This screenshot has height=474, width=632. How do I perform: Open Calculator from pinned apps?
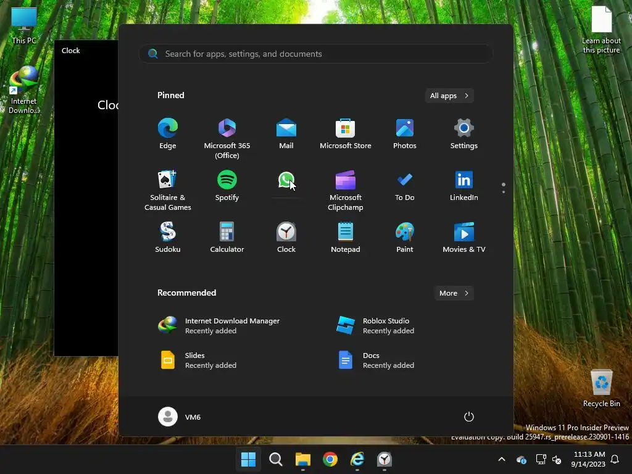[x=227, y=238]
